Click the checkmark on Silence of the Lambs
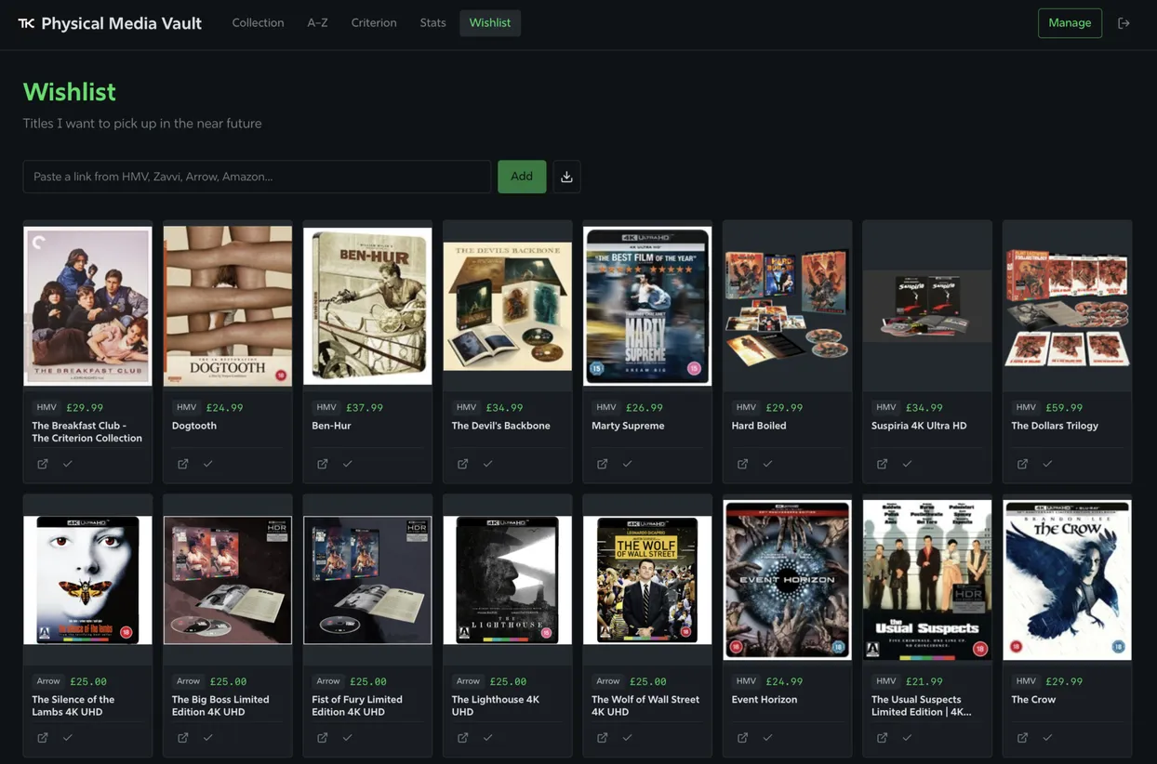The image size is (1157, 764). pos(68,738)
